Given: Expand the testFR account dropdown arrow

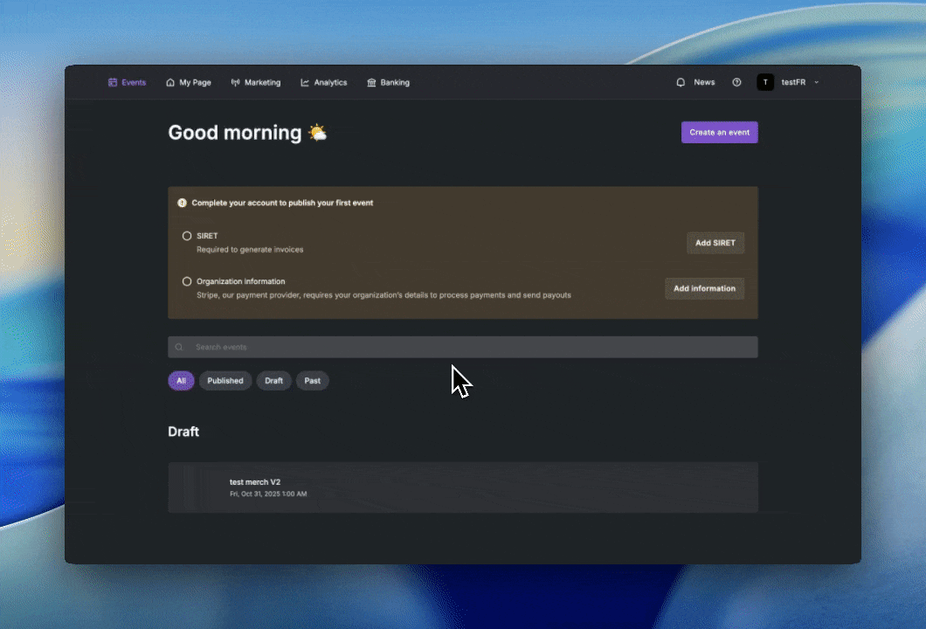Looking at the screenshot, I should point(817,83).
